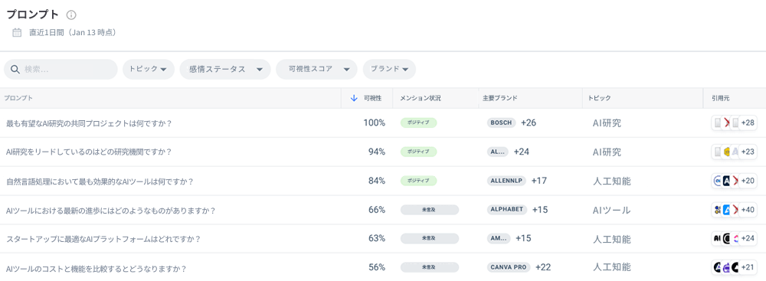
Task: Click +21 sources in the 56% row
Action: pos(747,267)
